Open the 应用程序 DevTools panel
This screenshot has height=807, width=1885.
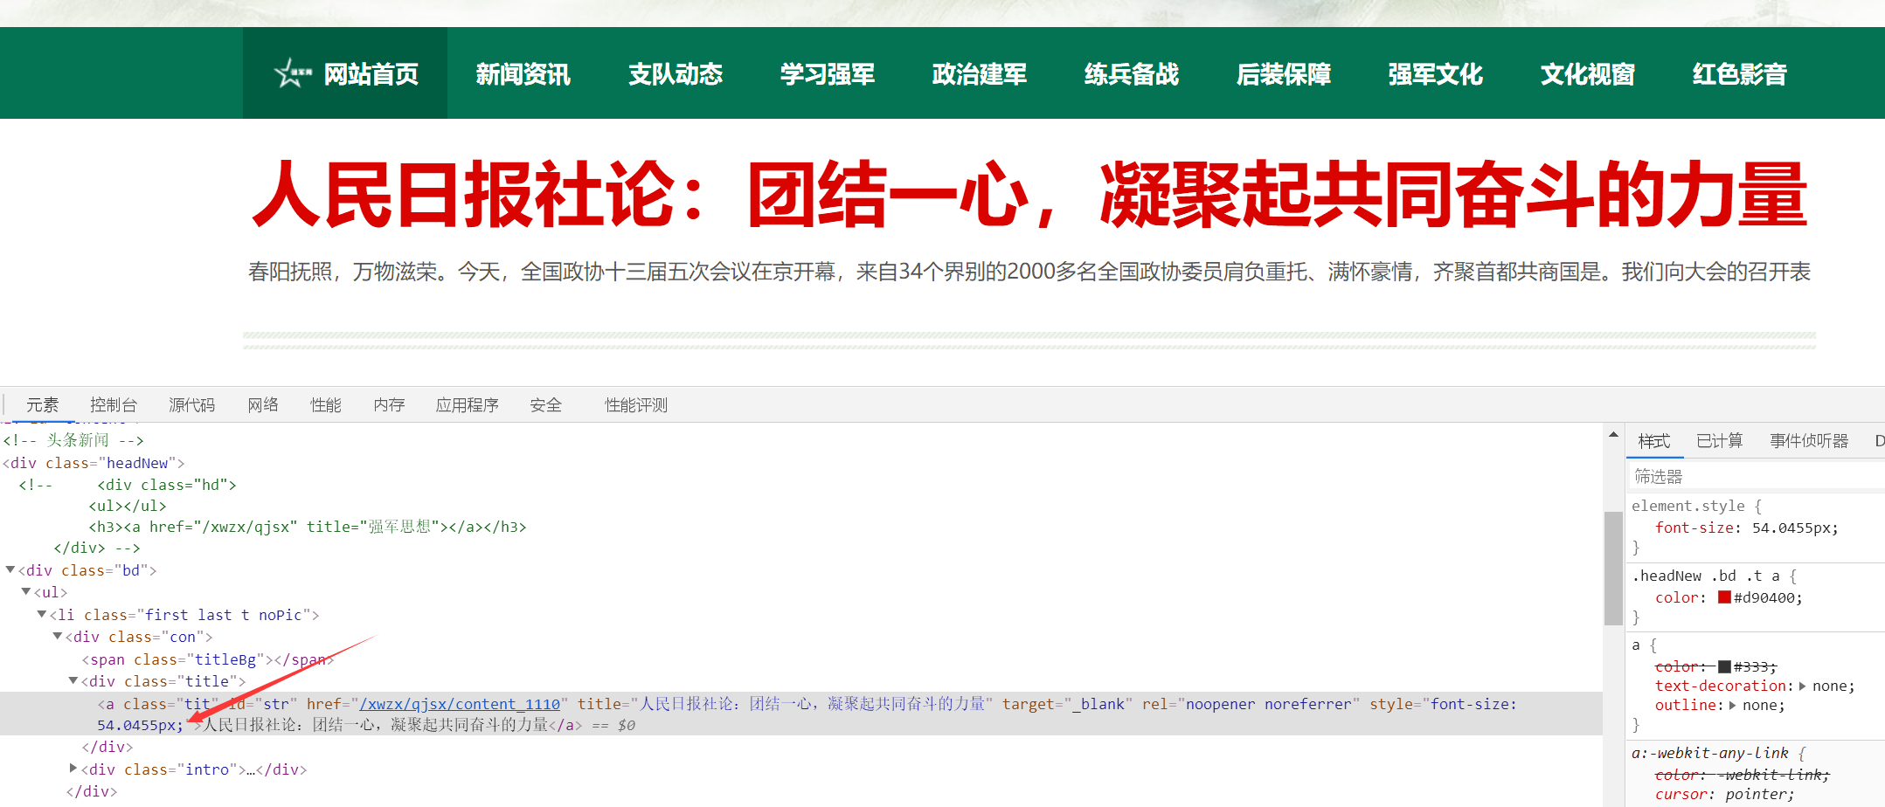point(468,404)
